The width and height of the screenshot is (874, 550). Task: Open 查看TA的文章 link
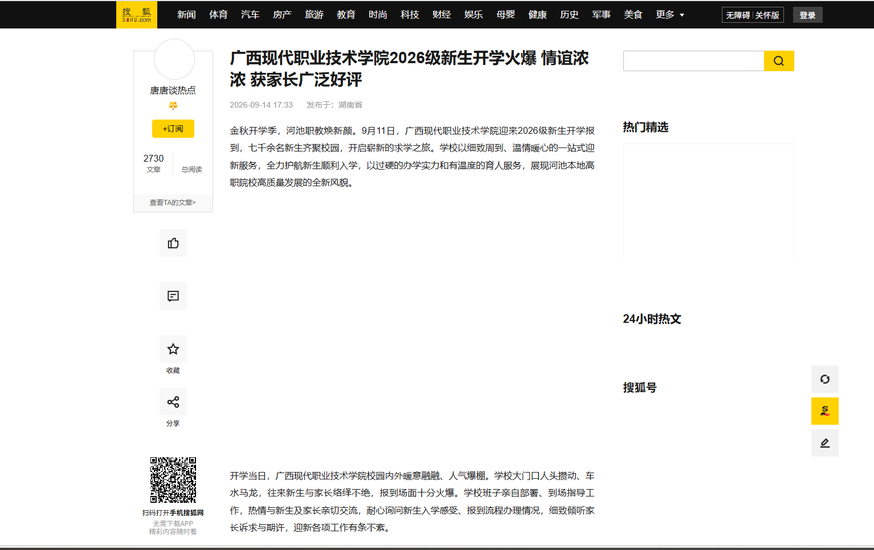pyautogui.click(x=173, y=203)
